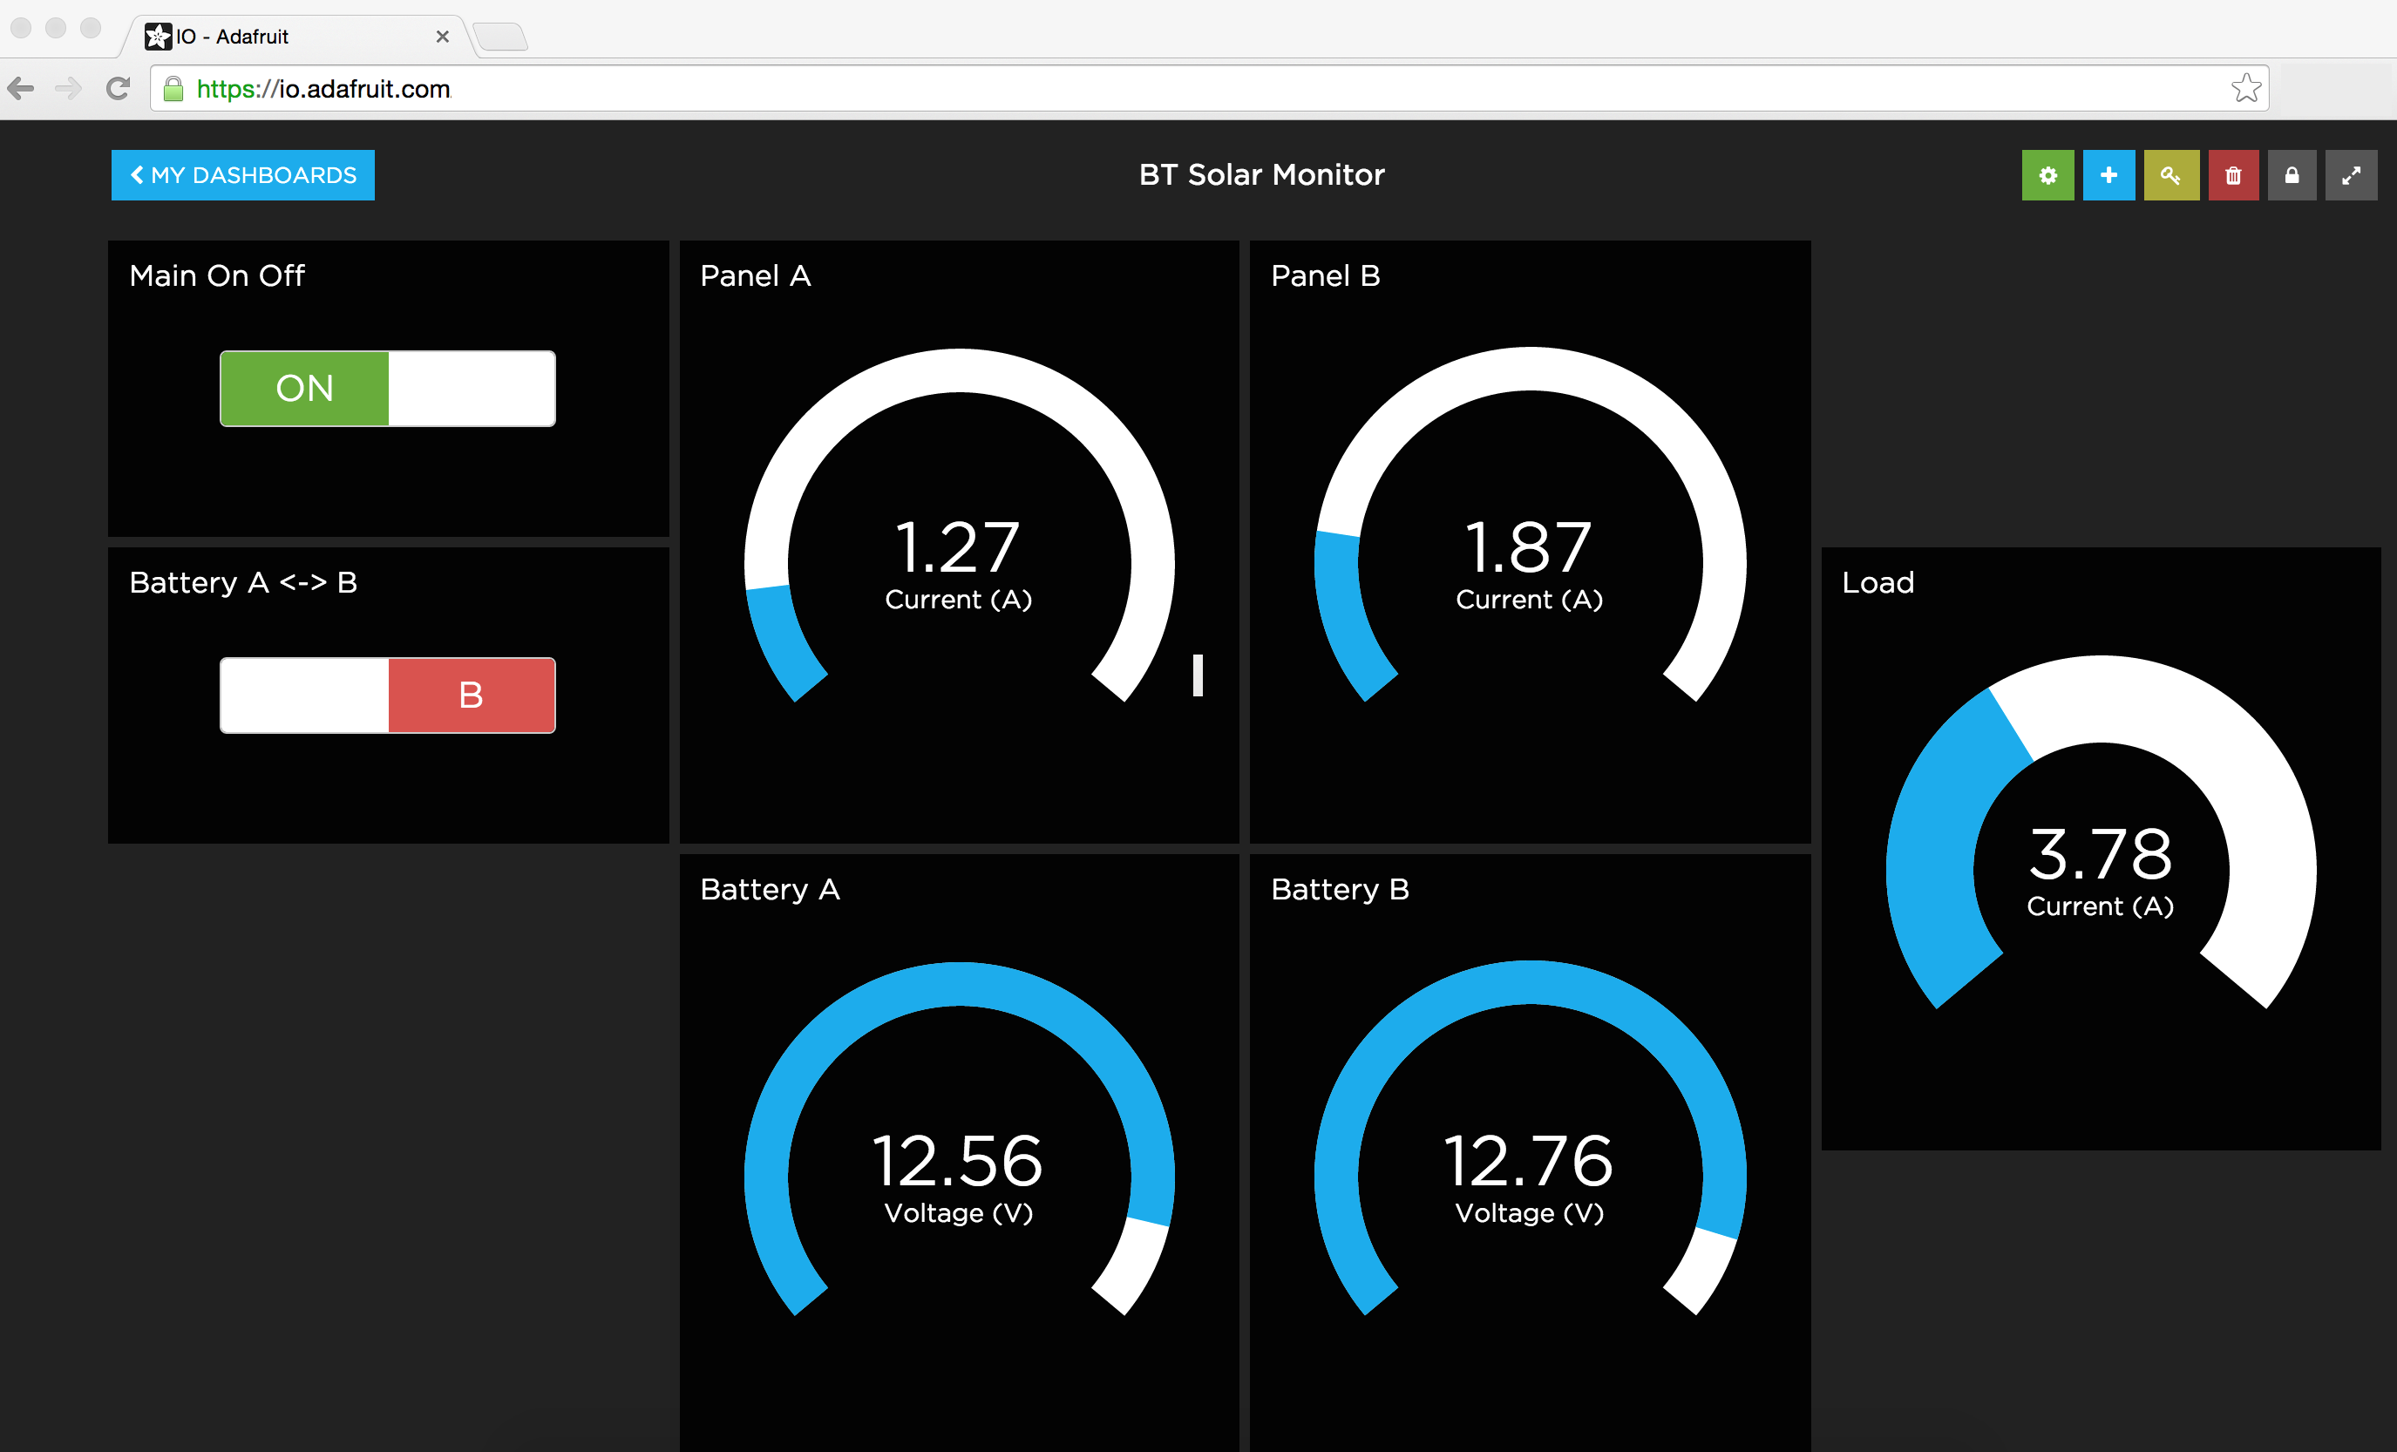Viewport: 2397px width, 1452px height.
Task: Add a new block with the blue plus icon
Action: (2109, 175)
